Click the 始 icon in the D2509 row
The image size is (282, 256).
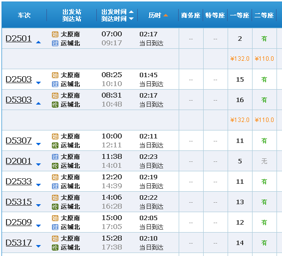[x=55, y=218]
